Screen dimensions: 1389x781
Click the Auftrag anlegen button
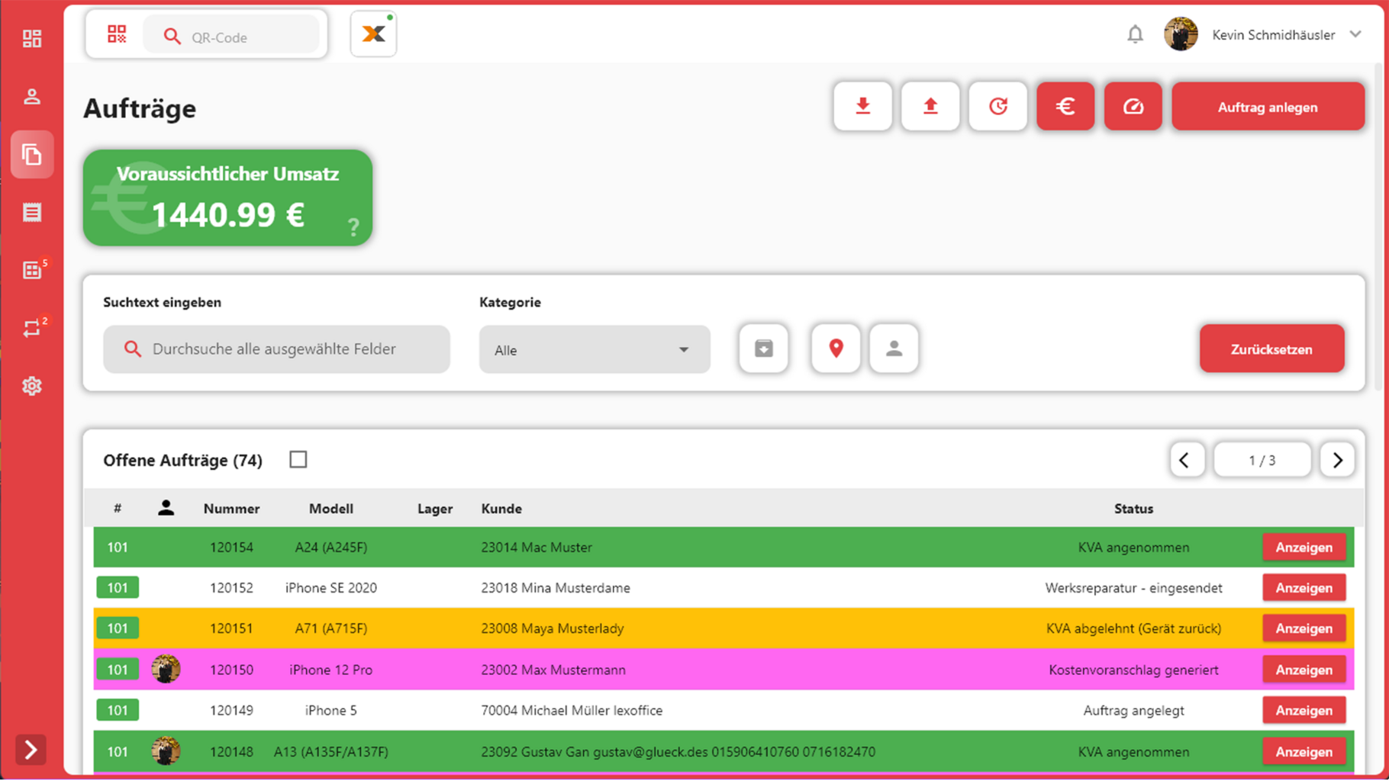point(1267,107)
